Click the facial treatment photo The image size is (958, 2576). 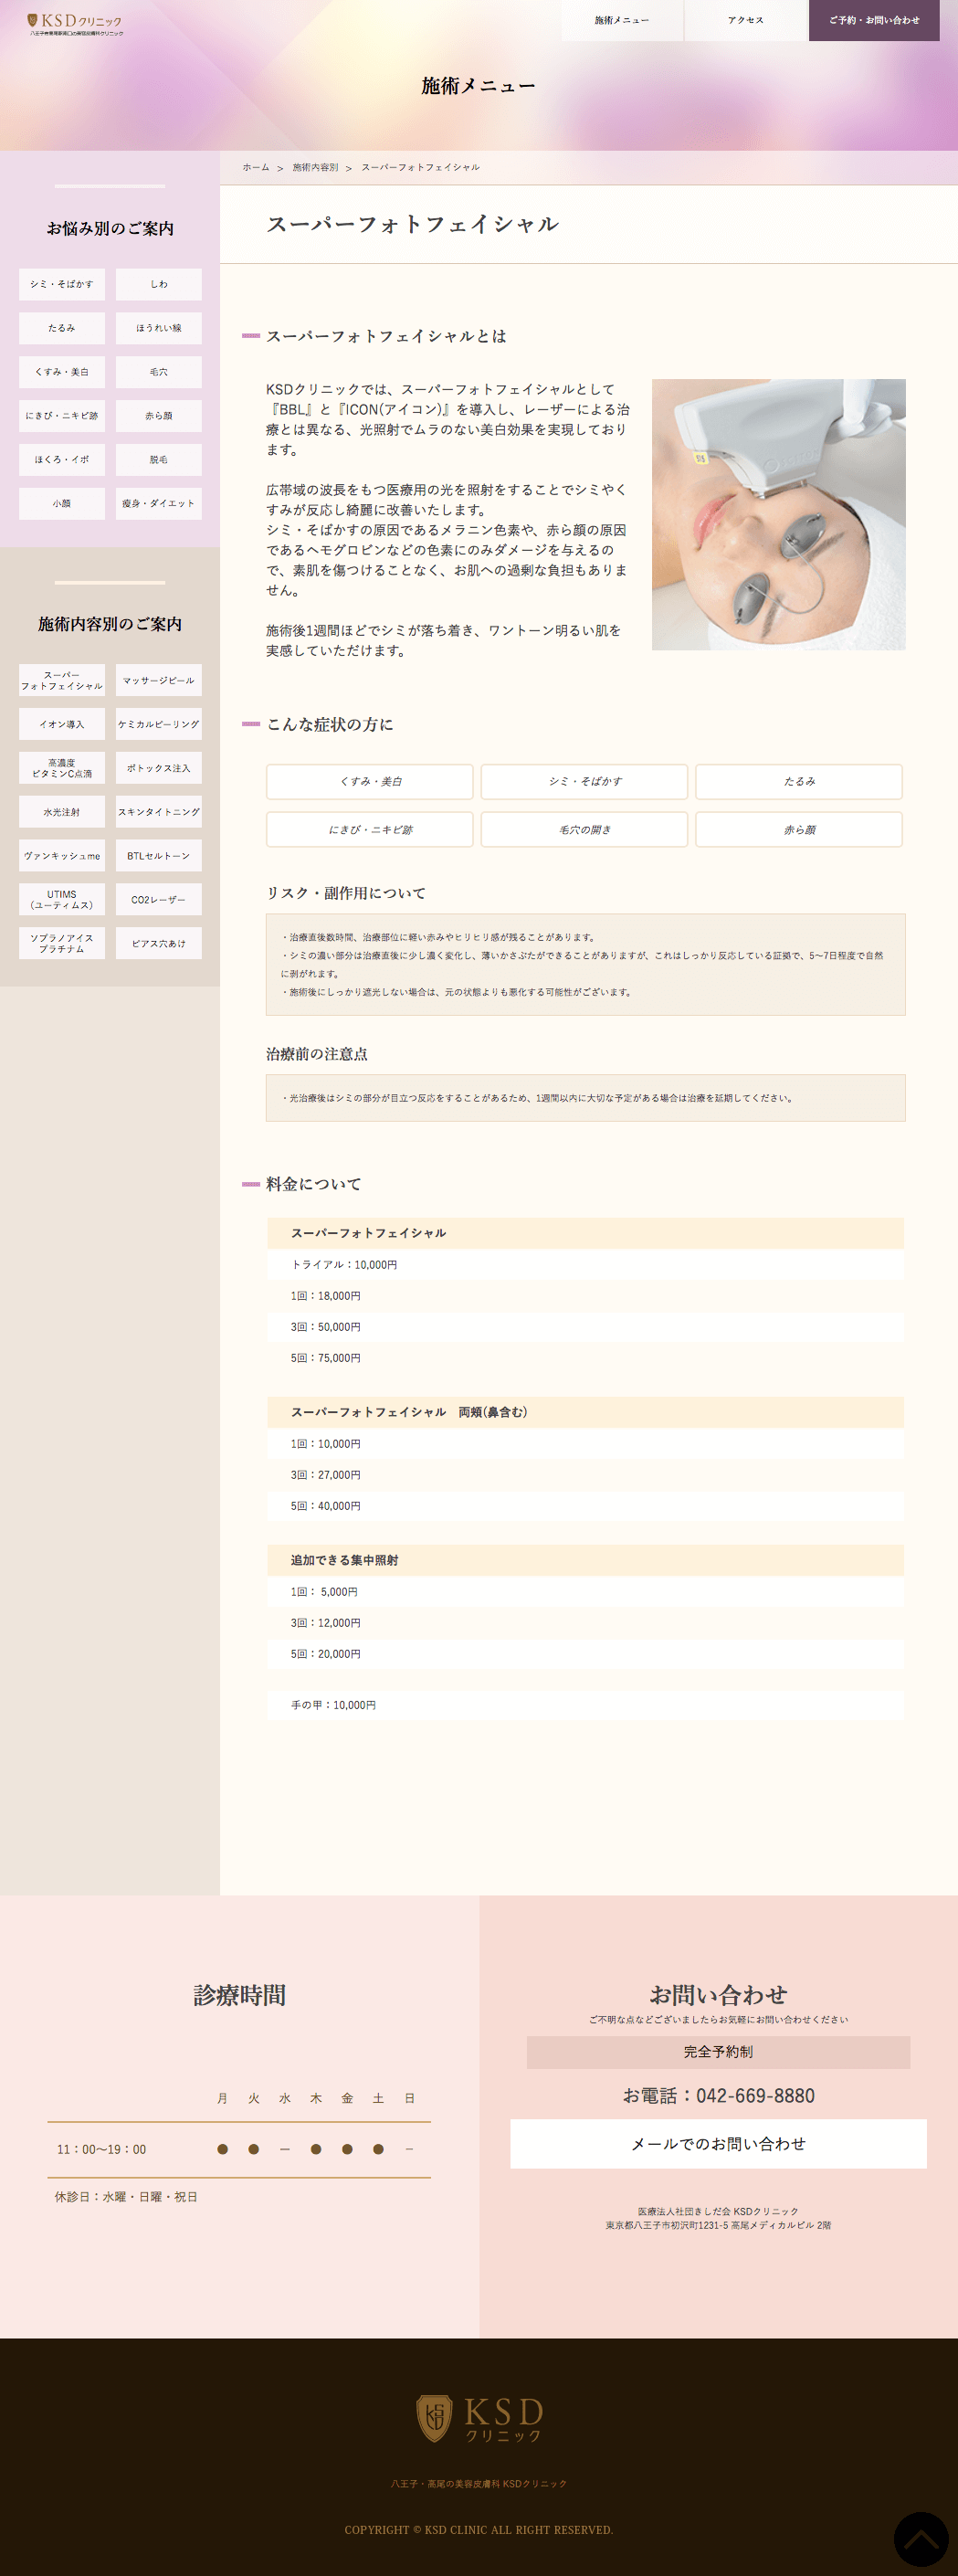(x=778, y=514)
